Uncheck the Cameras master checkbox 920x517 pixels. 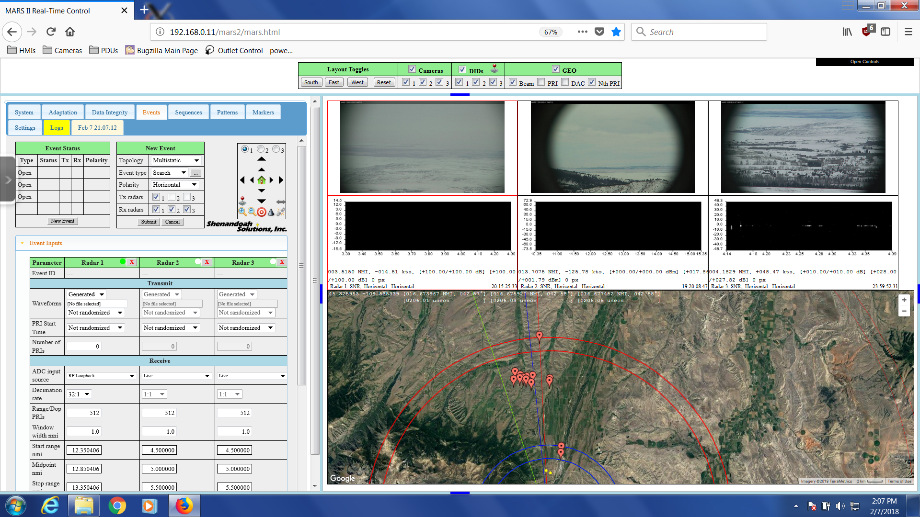(412, 69)
